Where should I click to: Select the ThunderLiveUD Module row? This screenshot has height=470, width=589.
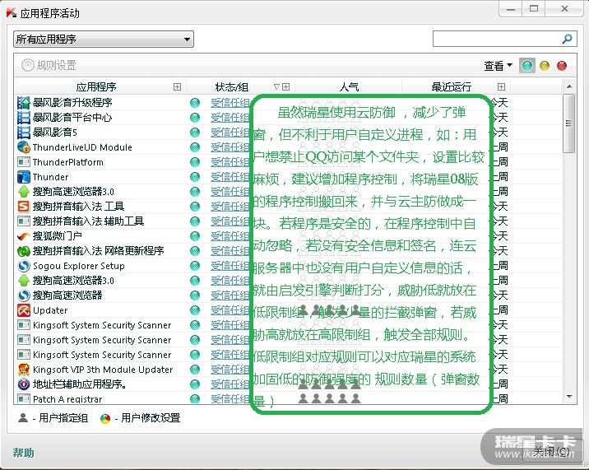point(289,147)
